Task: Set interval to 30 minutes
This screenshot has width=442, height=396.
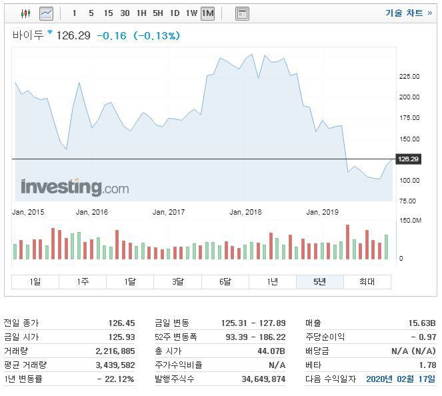Action: pos(125,13)
